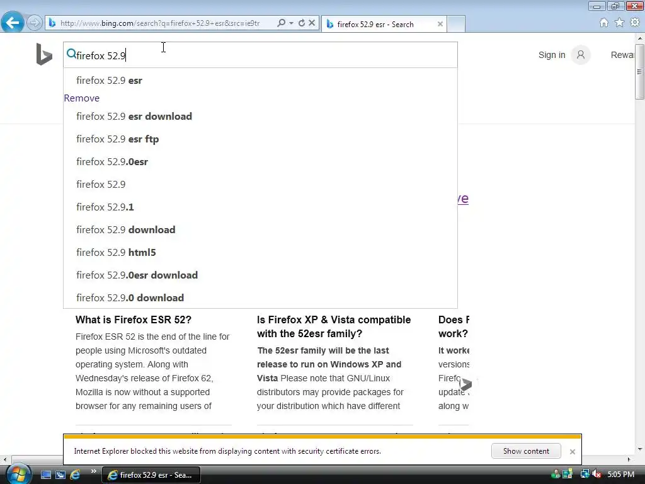Viewport: 645px width, 484px height.
Task: Go back with the browser Back arrow
Action: 13,23
